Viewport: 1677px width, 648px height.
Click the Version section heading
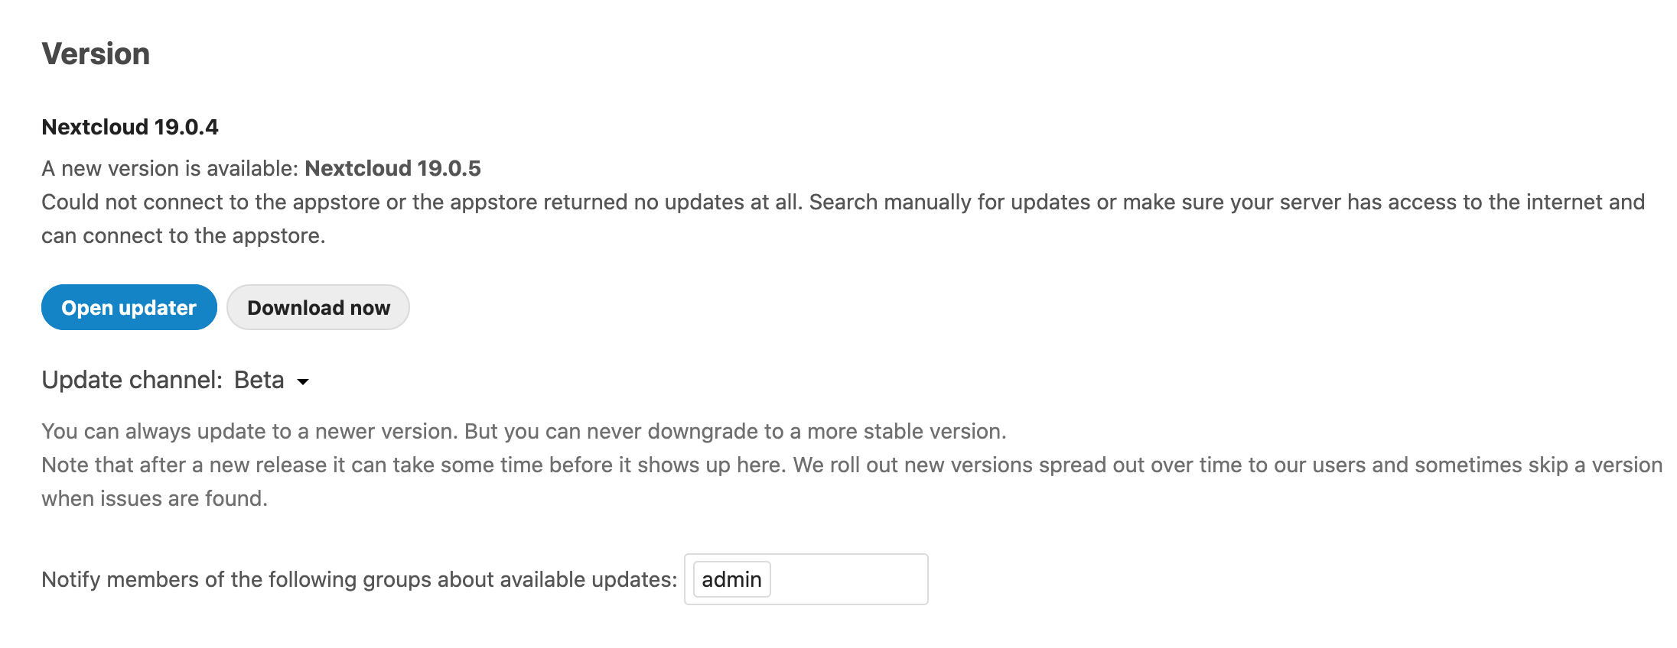click(96, 53)
